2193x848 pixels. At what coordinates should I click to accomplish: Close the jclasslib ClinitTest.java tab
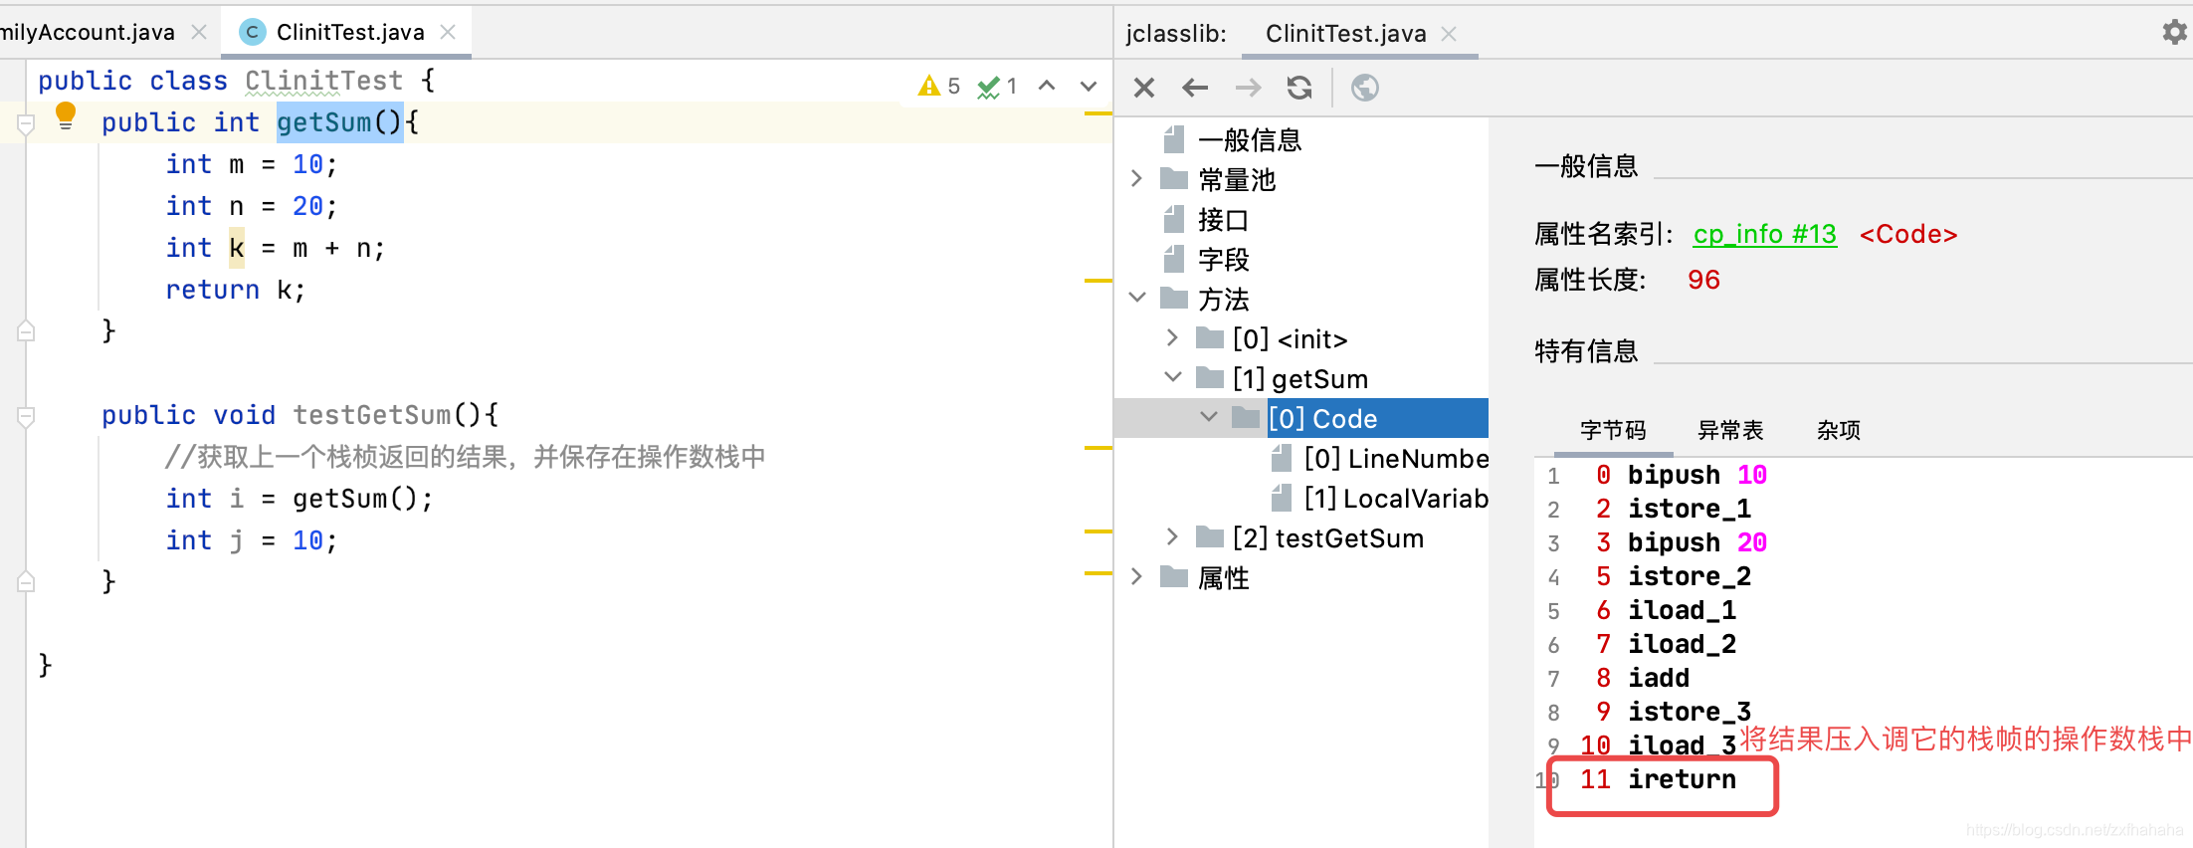[1449, 34]
